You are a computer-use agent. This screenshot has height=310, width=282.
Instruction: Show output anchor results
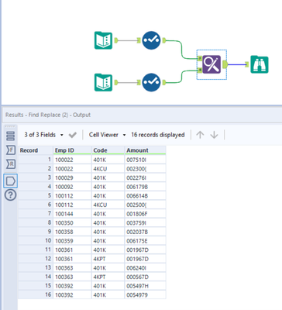click(11, 181)
